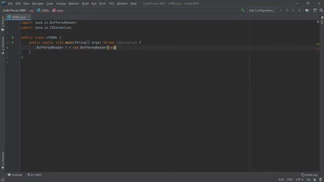Open the Build menu
The height and width of the screenshot is (182, 324).
[x=86, y=4]
